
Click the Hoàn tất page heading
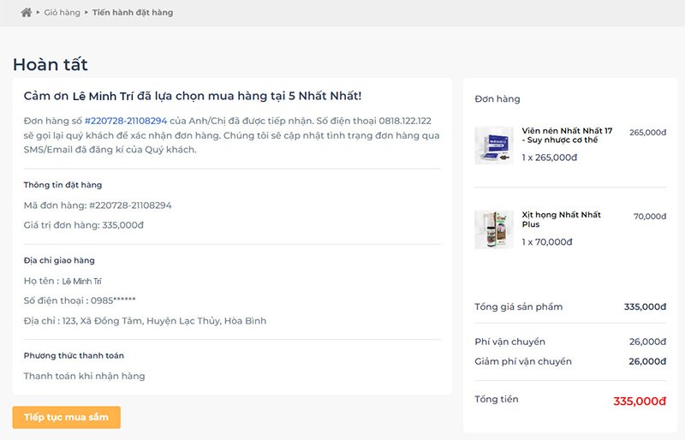click(51, 65)
